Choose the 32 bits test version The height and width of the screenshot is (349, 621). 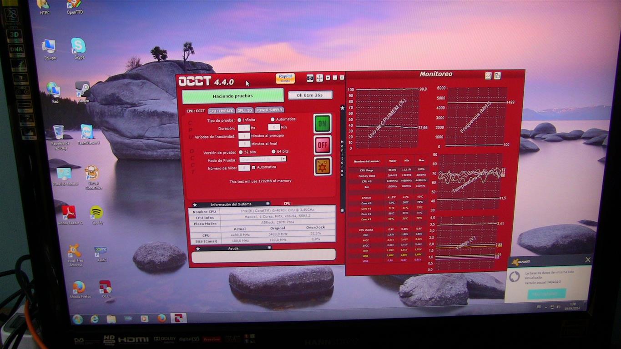[x=241, y=152]
